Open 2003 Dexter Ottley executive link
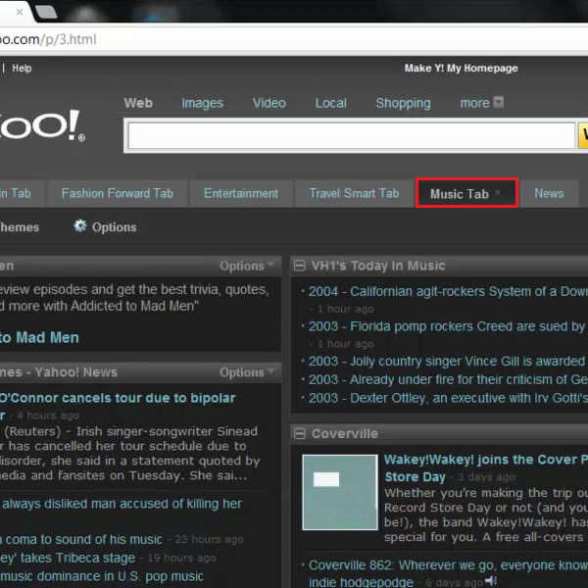588x588 pixels. [448, 398]
